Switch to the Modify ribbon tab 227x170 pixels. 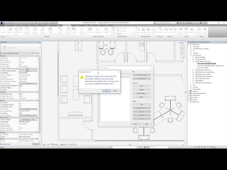111,25
